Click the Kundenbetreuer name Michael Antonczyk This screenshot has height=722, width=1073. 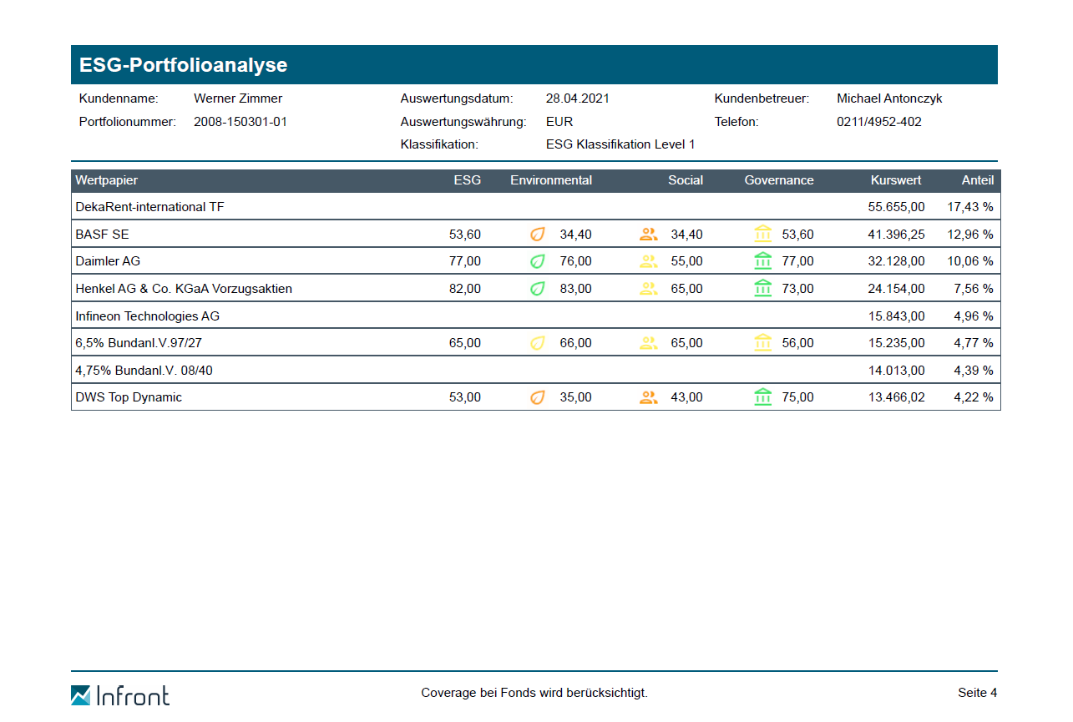pyautogui.click(x=889, y=98)
